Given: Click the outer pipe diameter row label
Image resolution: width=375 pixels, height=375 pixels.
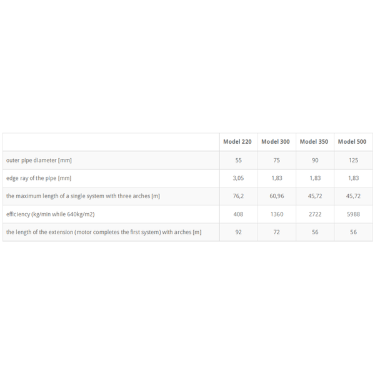Looking at the screenshot, I should point(39,160).
